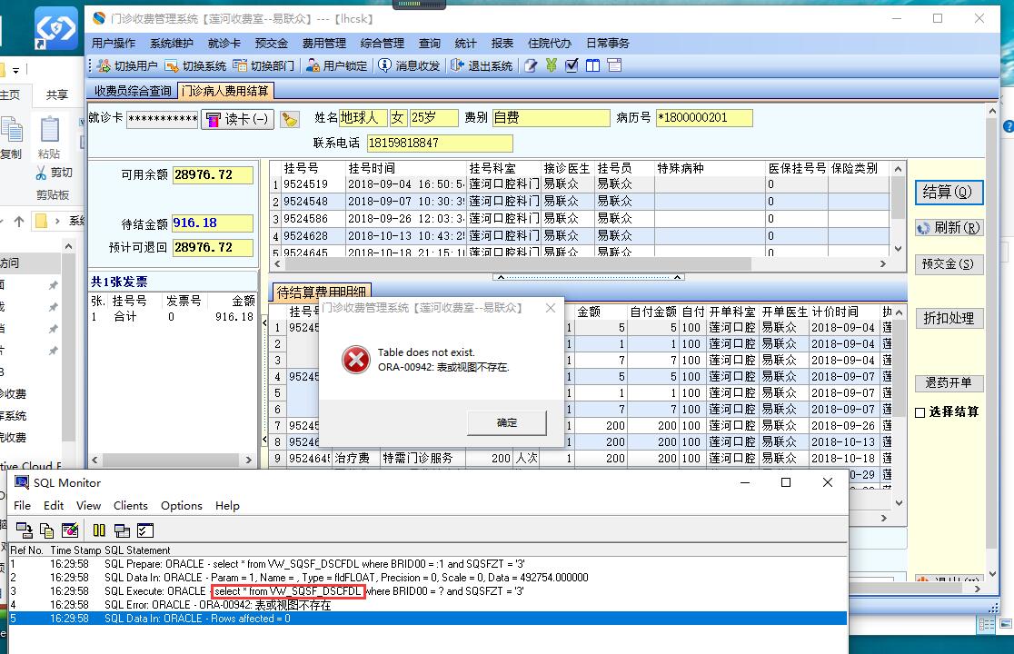Viewport: 1014px width, 654px height.
Task: Click the 用户锁定 user-lock toolbar icon
Action: pyautogui.click(x=313, y=65)
